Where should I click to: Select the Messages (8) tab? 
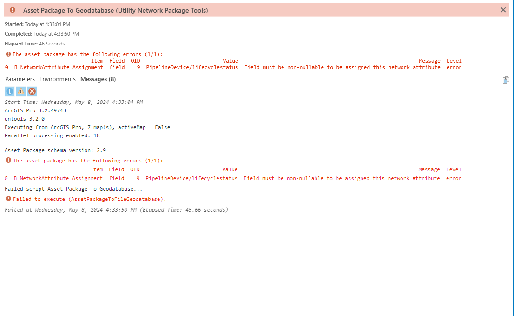coord(98,79)
